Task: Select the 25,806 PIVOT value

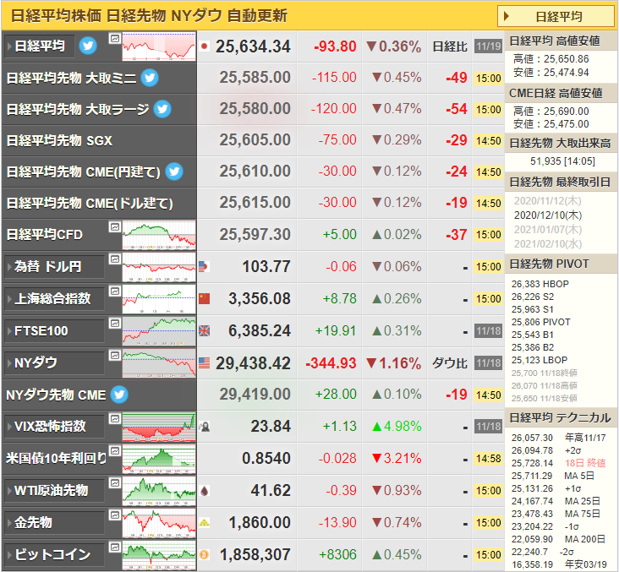Action: click(x=540, y=322)
